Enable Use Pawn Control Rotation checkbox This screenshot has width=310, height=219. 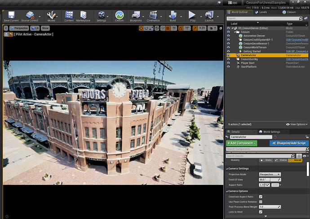[261, 201]
